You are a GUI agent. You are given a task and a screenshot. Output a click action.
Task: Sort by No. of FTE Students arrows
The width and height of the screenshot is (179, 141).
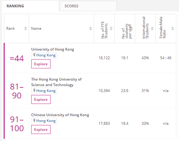coord(111,29)
